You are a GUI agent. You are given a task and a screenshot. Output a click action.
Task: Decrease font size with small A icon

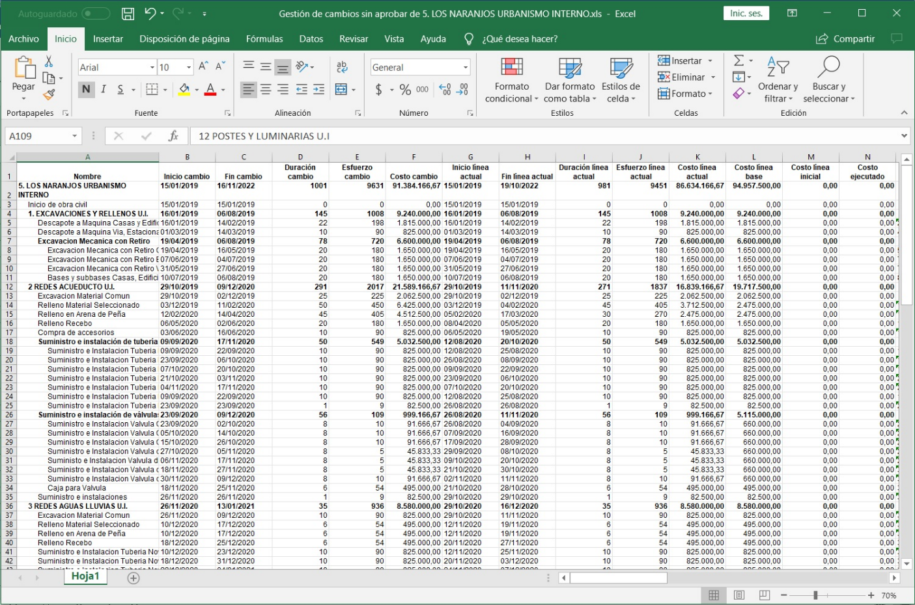click(x=220, y=66)
